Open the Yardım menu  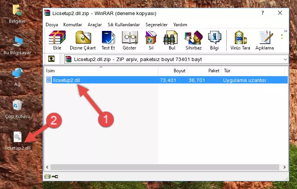tap(180, 25)
